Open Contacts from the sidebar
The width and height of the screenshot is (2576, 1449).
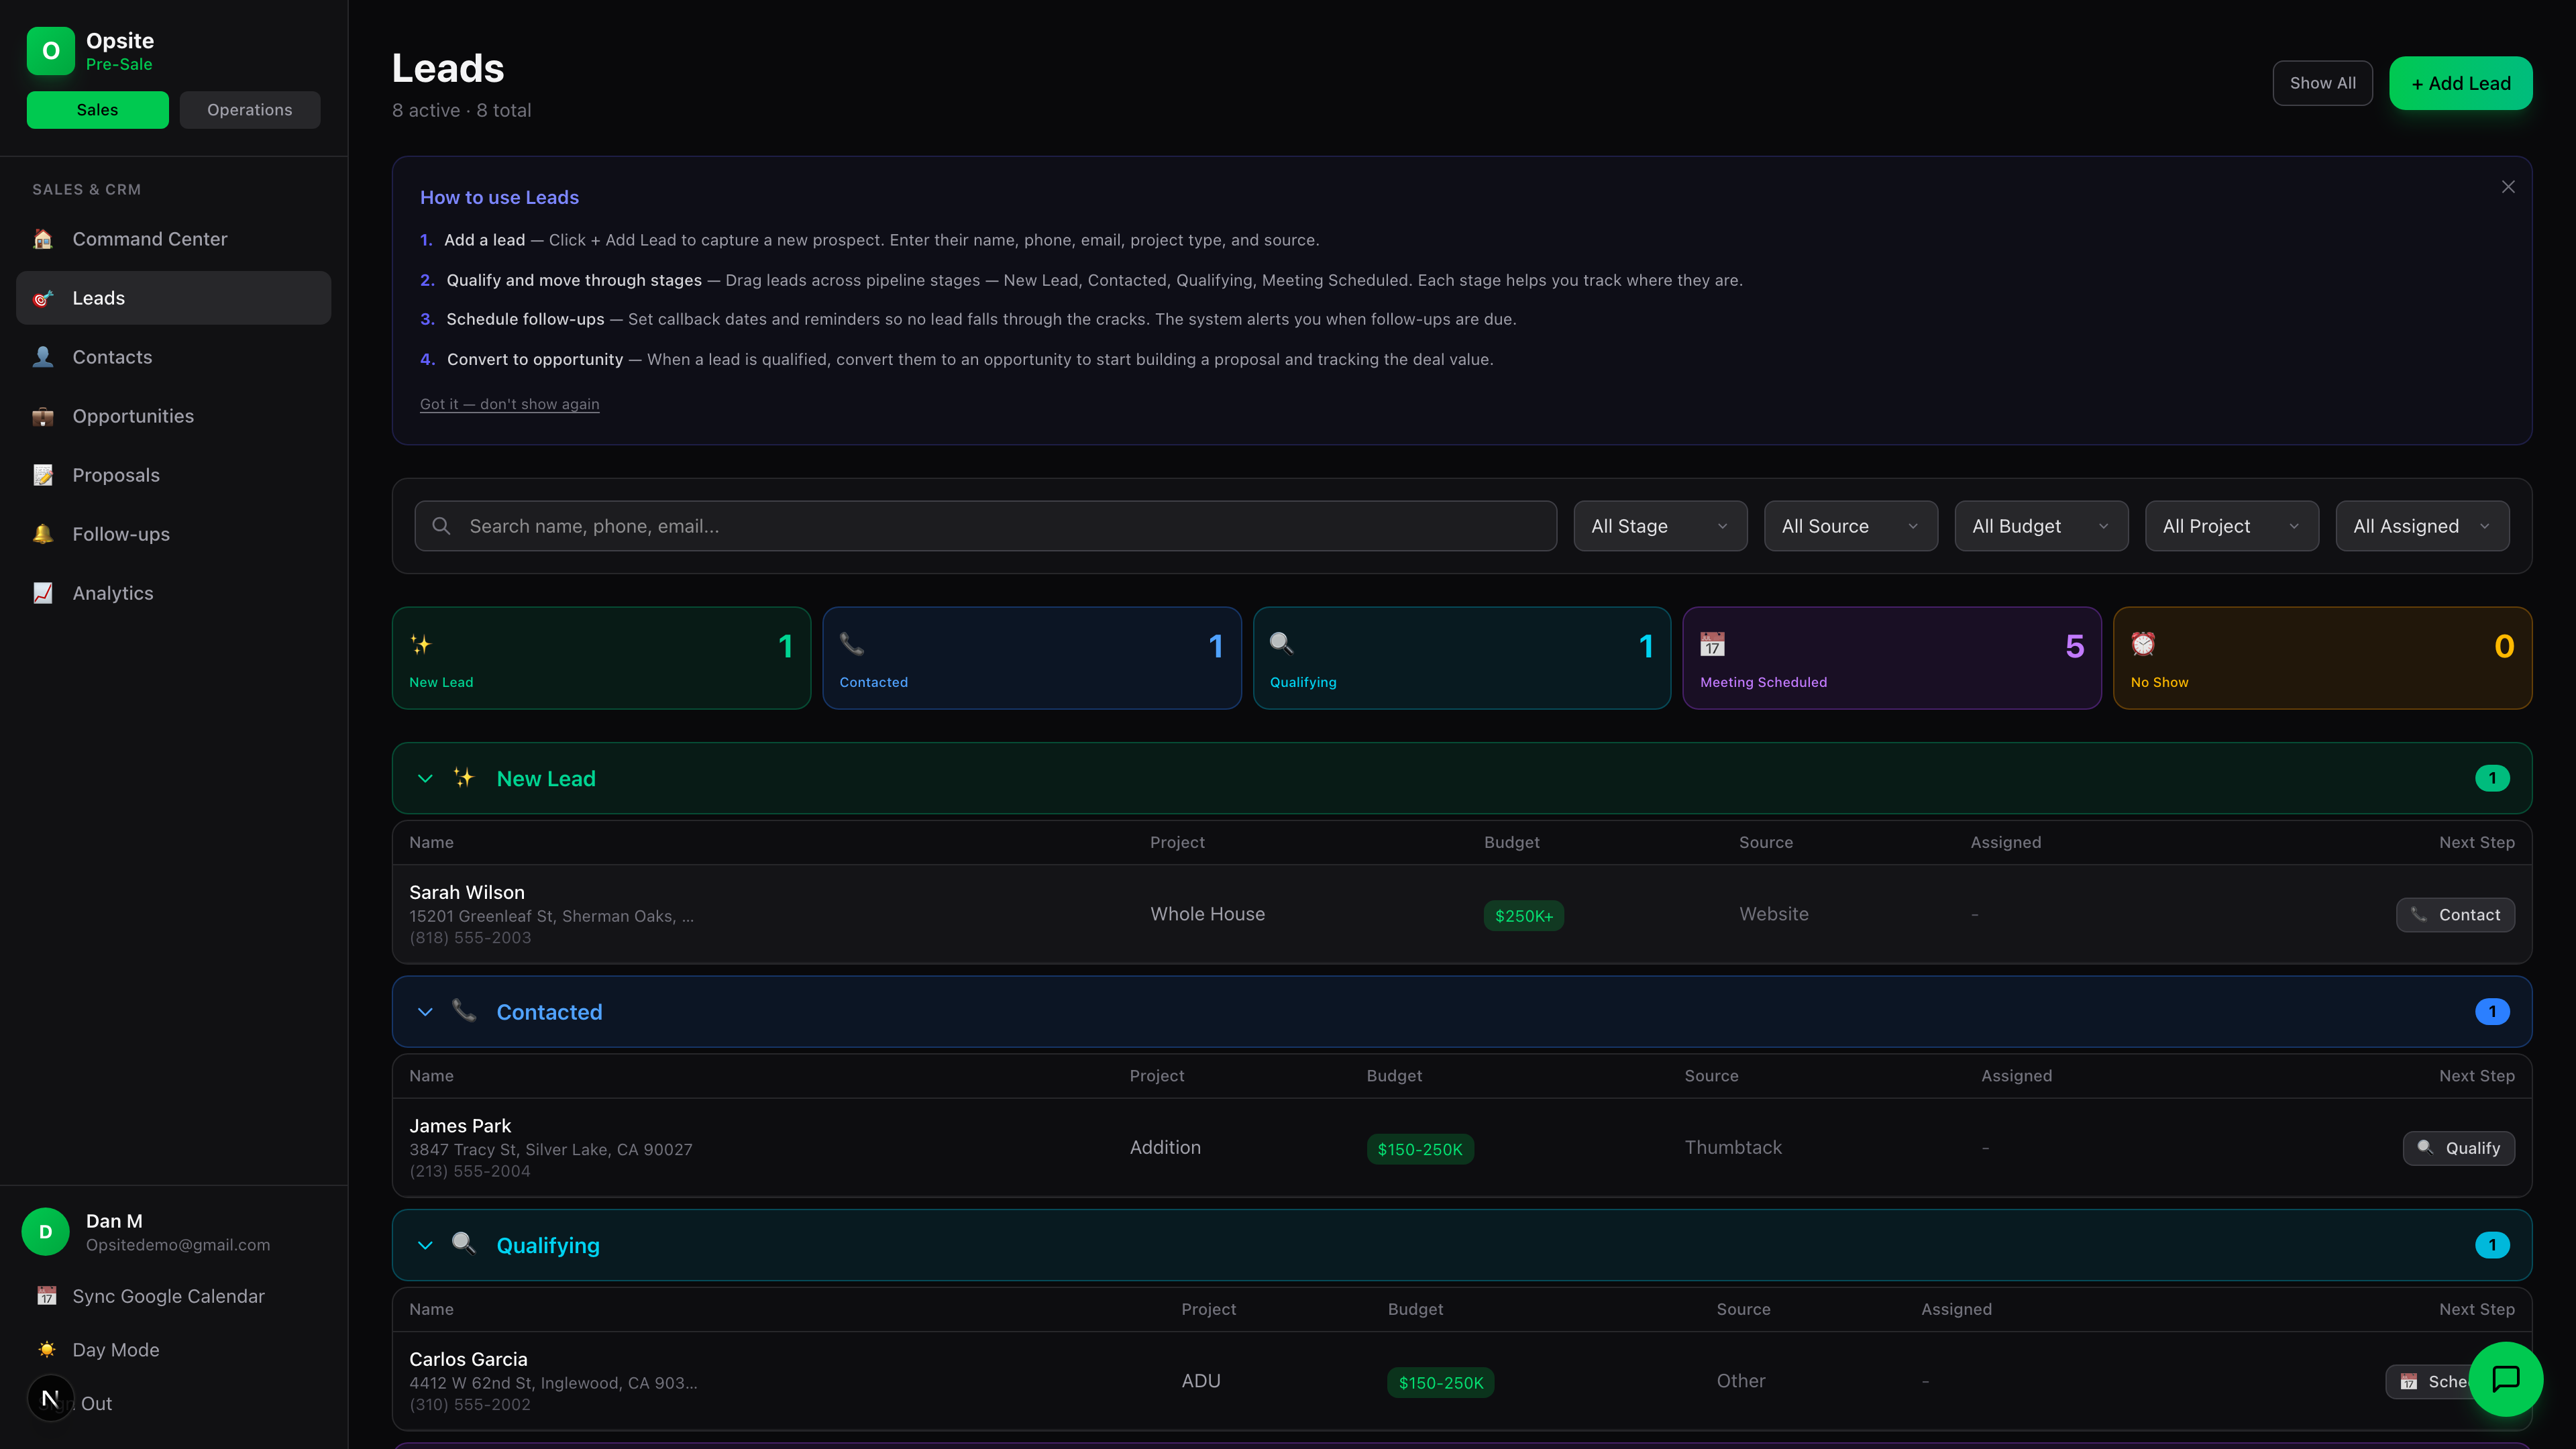click(x=112, y=356)
